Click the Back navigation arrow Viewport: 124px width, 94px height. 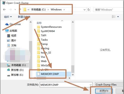pyautogui.click(x=4, y=10)
